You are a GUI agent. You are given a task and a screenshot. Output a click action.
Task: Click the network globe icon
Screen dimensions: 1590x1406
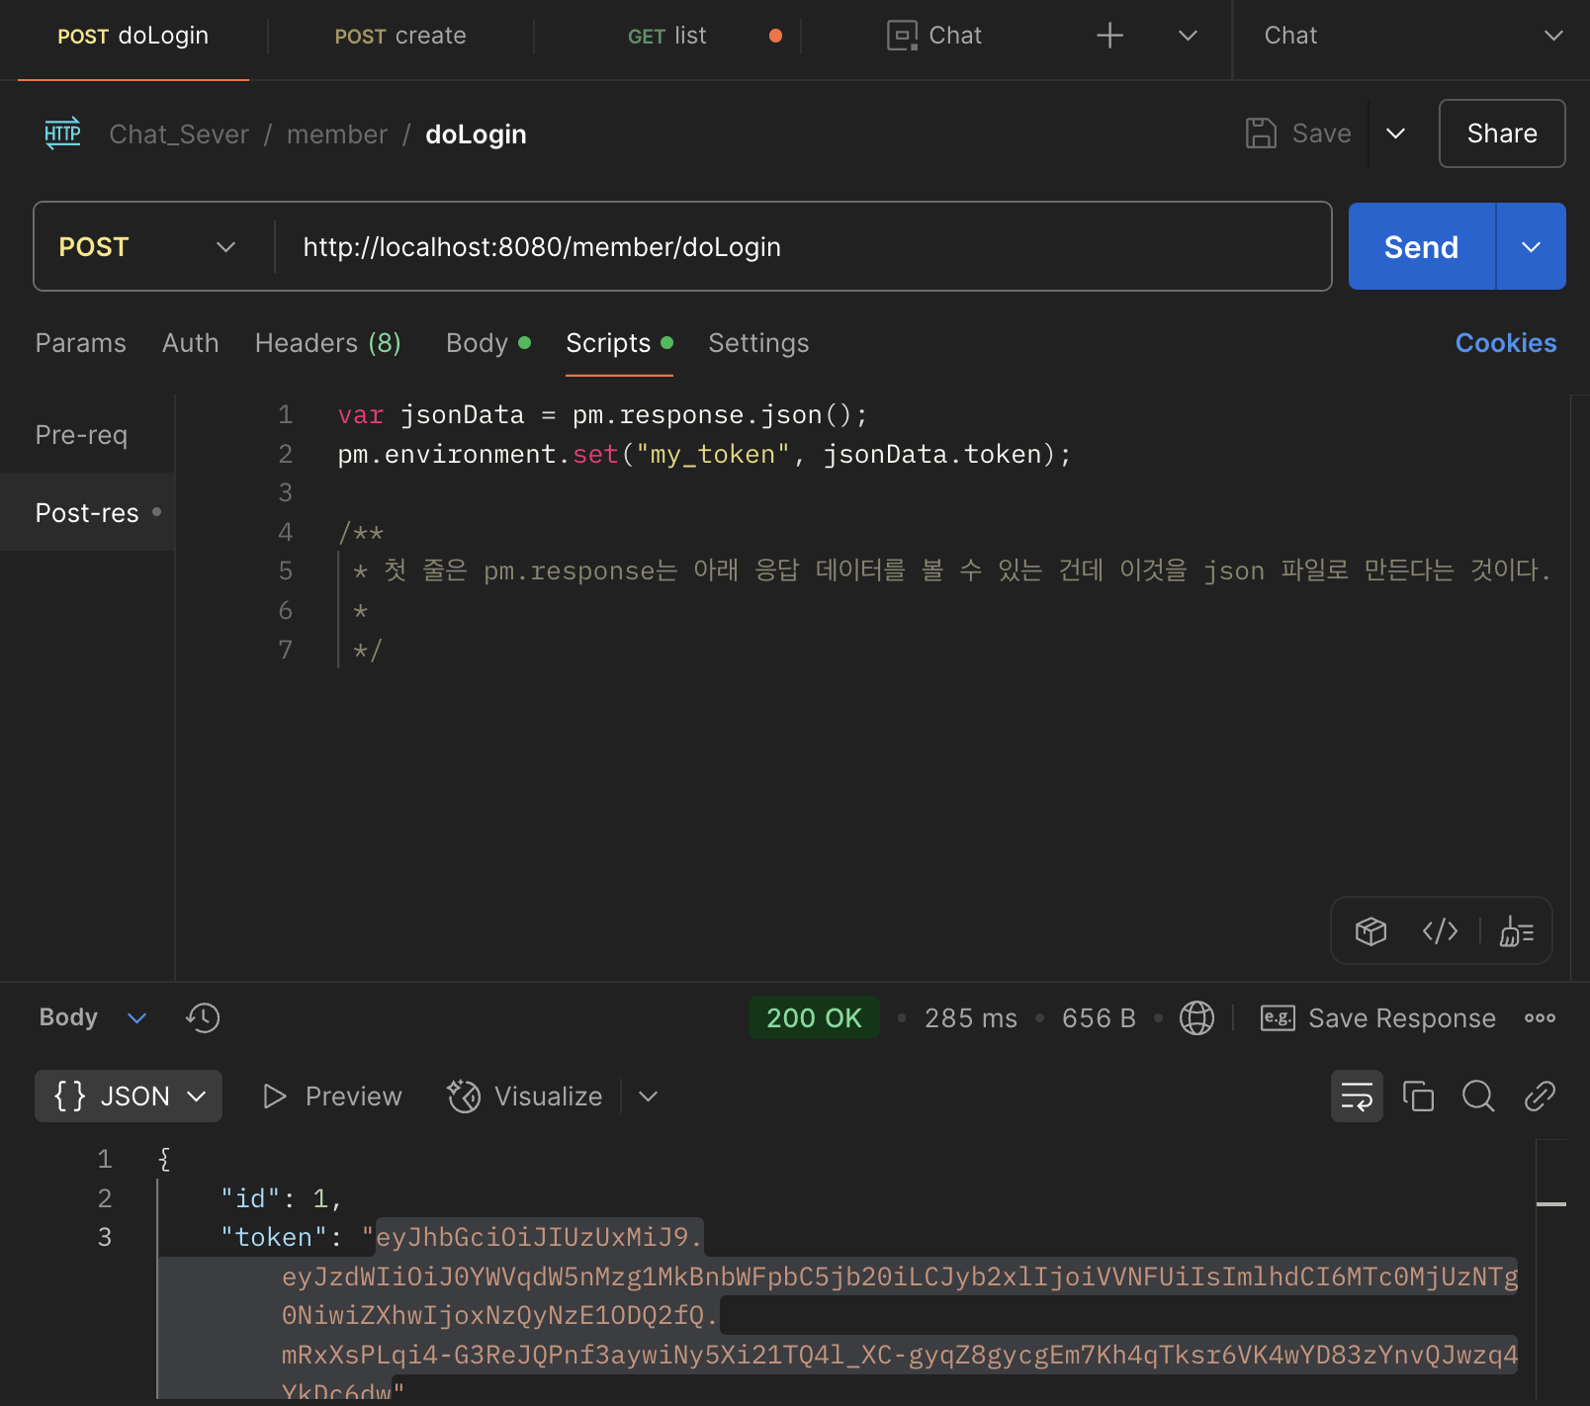pos(1196,1017)
